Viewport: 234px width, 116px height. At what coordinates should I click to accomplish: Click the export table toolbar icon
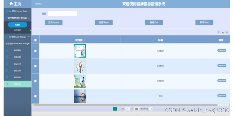point(223,32)
